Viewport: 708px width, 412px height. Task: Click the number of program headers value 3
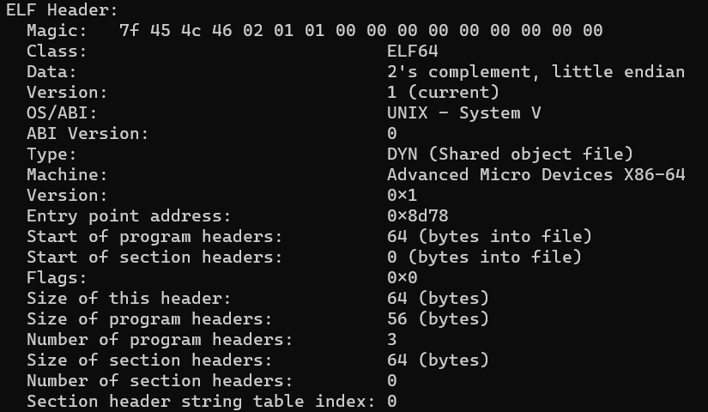[x=392, y=340]
